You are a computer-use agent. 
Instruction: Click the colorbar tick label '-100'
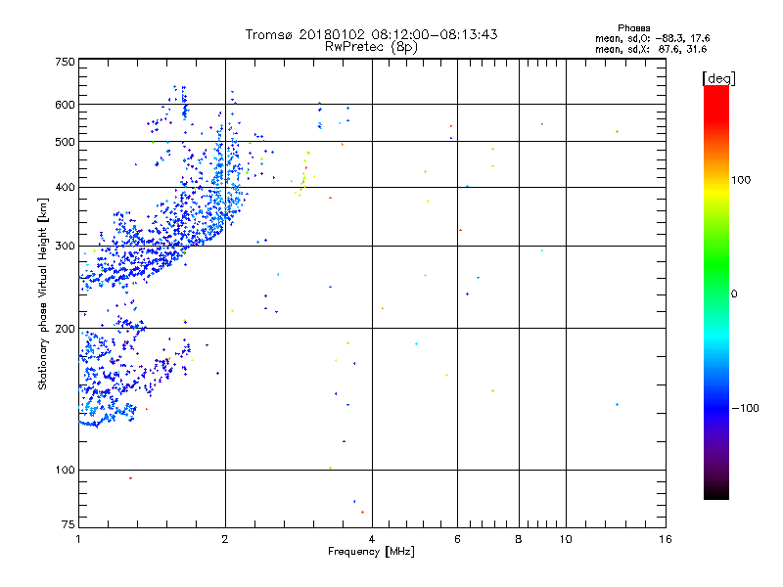click(x=746, y=408)
